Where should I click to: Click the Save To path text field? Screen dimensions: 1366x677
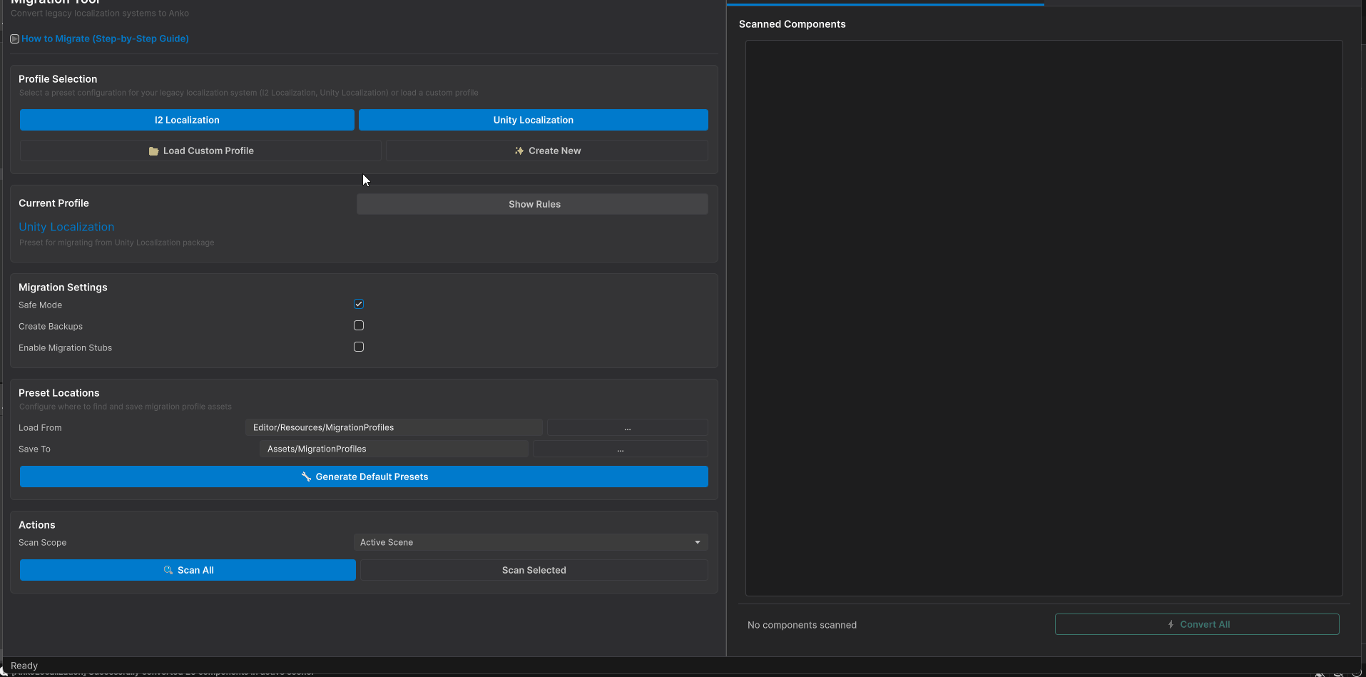click(x=393, y=449)
